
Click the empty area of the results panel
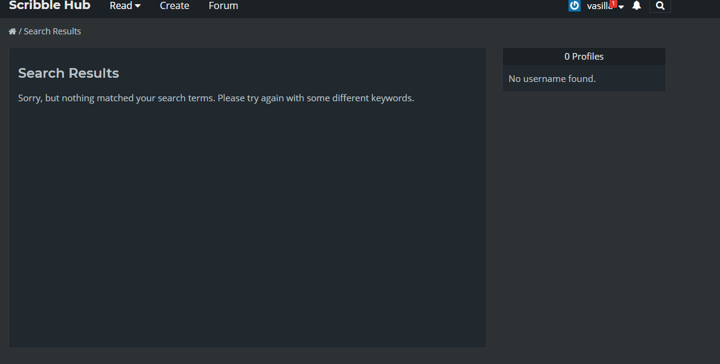tap(247, 229)
